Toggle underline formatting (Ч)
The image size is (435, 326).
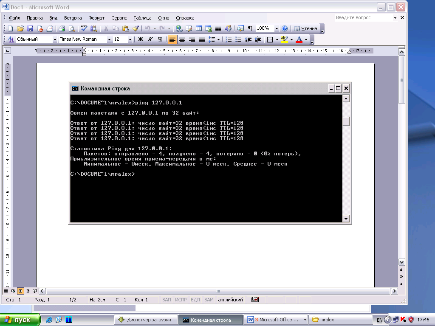160,39
